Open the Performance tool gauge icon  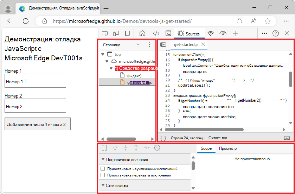223,33
